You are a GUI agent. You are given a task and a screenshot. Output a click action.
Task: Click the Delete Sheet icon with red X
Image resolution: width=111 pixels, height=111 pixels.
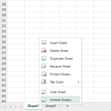(x=44, y=50)
